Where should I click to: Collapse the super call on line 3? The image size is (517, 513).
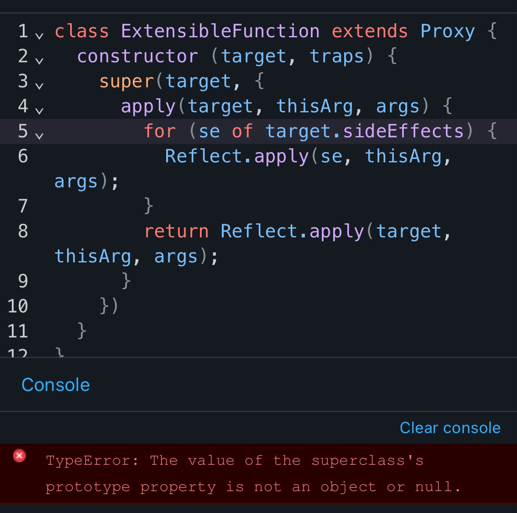coord(39,85)
